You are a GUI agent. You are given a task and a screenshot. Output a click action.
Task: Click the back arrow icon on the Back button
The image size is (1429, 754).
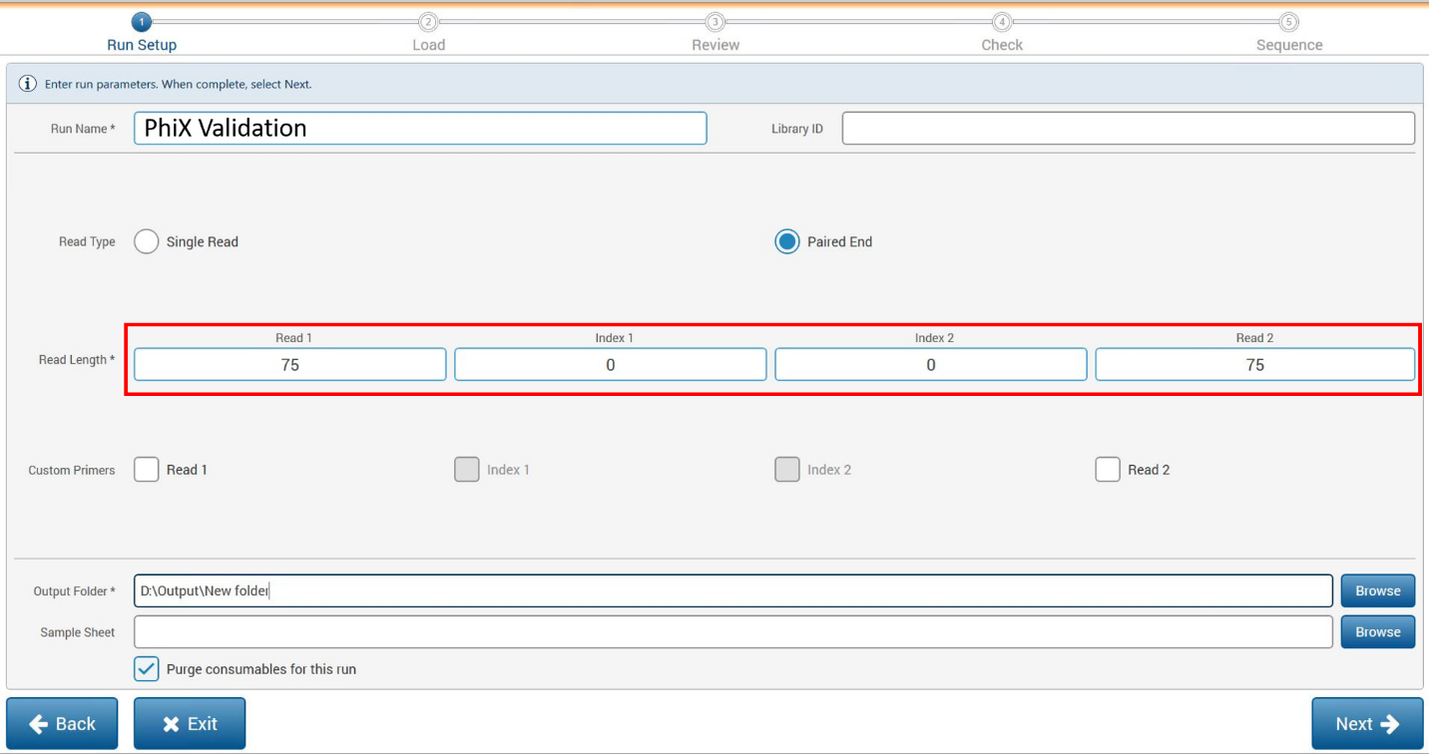click(x=38, y=723)
